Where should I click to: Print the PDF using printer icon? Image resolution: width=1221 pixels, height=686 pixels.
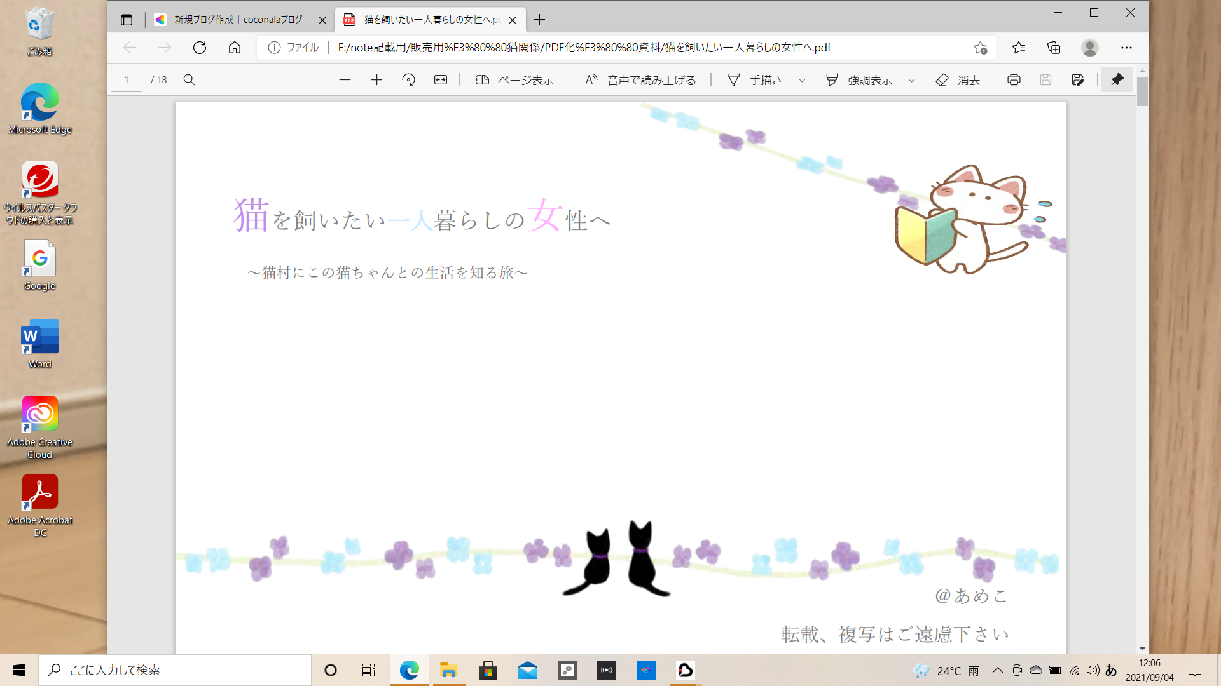pyautogui.click(x=1014, y=80)
